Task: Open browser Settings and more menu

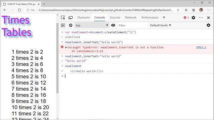Action: click(209, 10)
